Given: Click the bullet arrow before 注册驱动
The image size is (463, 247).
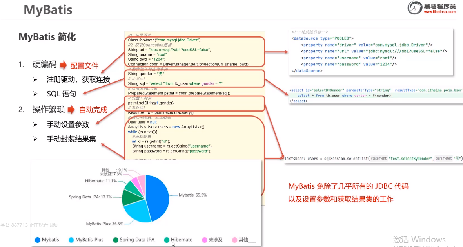Looking at the screenshot, I should coord(35,79).
